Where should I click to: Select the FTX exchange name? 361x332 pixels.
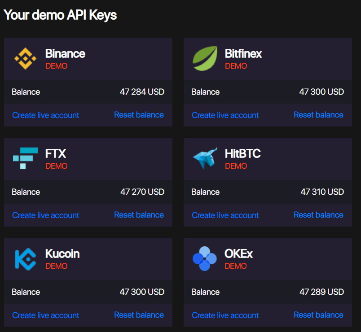coord(56,154)
